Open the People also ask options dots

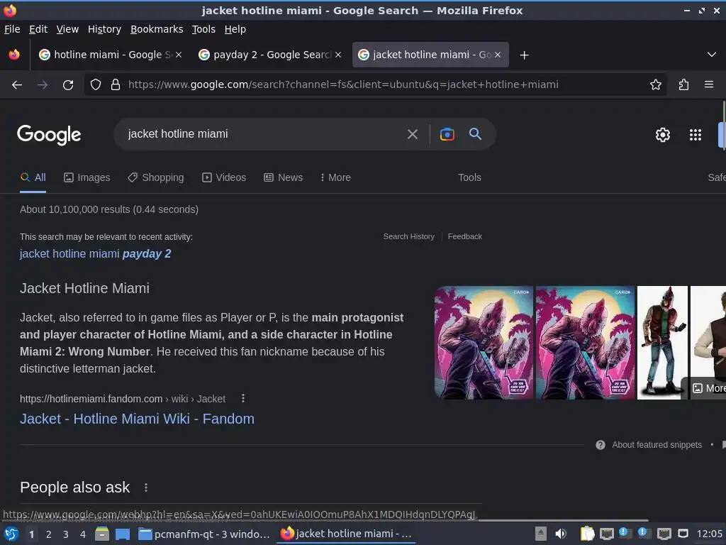click(x=146, y=488)
